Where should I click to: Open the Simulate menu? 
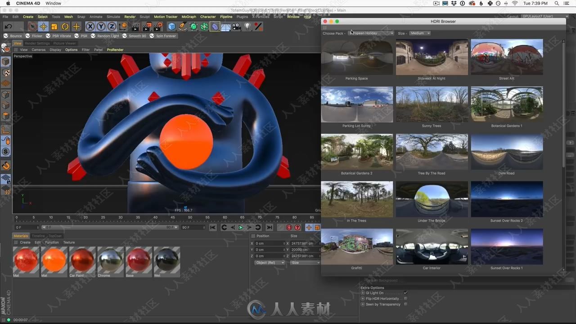point(113,17)
